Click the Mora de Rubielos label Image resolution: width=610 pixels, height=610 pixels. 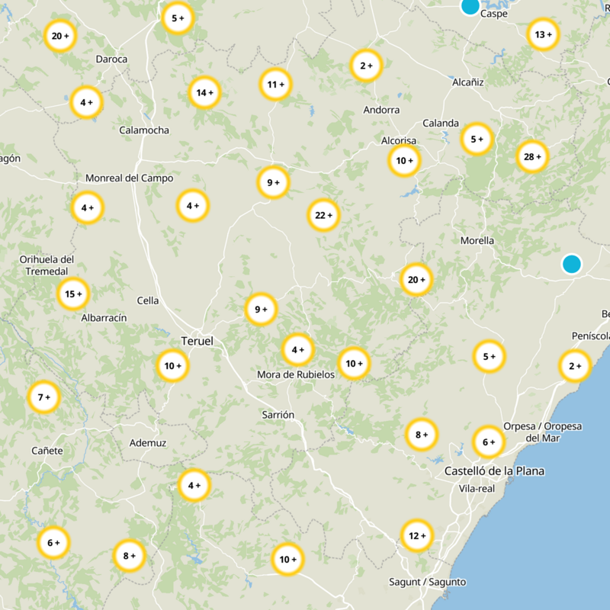(x=296, y=374)
